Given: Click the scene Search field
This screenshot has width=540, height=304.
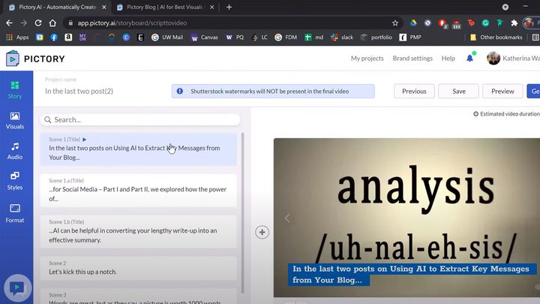Looking at the screenshot, I should pos(140,119).
